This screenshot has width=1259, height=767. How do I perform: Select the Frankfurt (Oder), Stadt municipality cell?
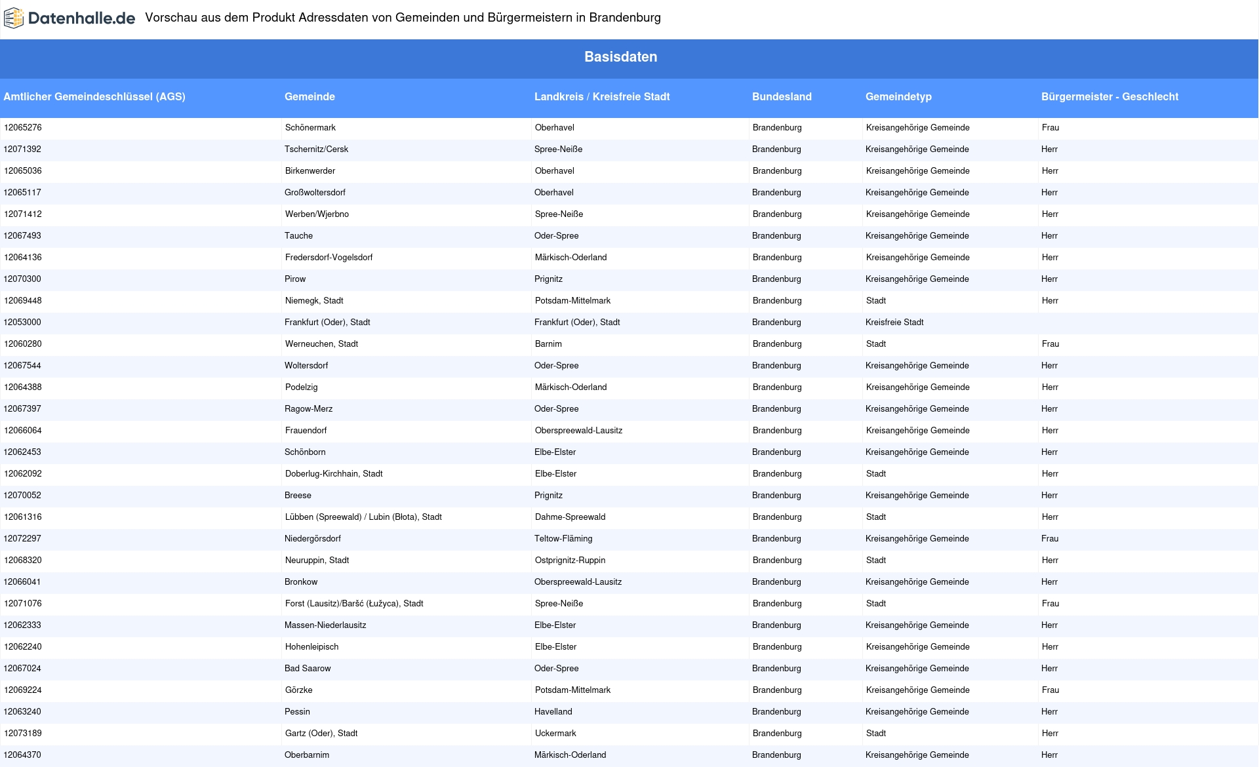tap(406, 323)
